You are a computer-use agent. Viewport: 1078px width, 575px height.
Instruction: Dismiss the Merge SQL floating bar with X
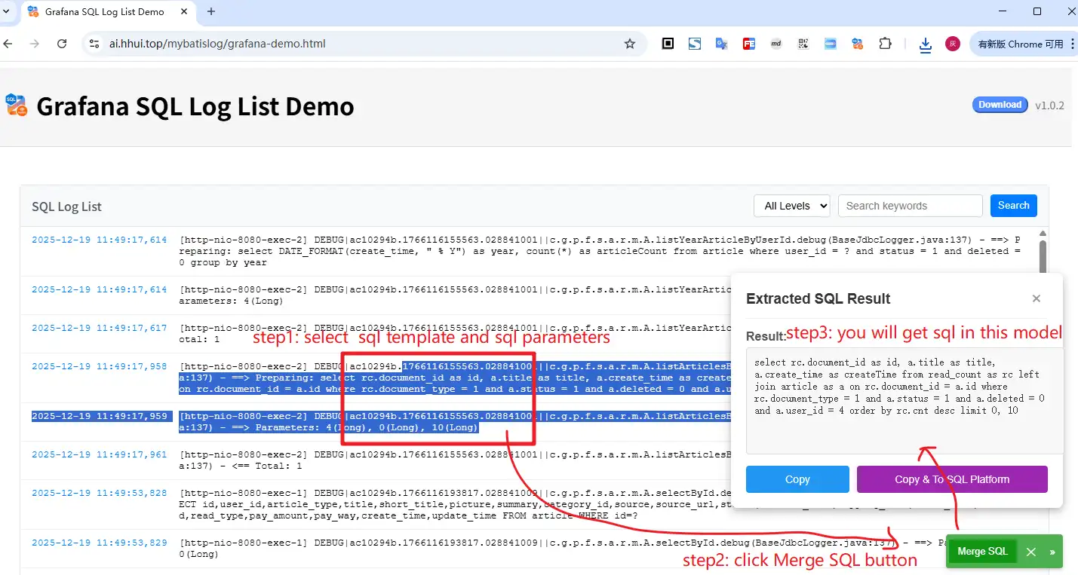click(1030, 552)
